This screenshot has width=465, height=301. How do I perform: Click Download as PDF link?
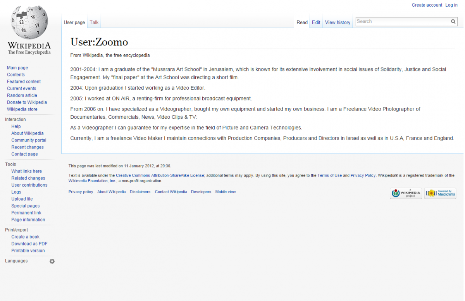[x=29, y=244]
